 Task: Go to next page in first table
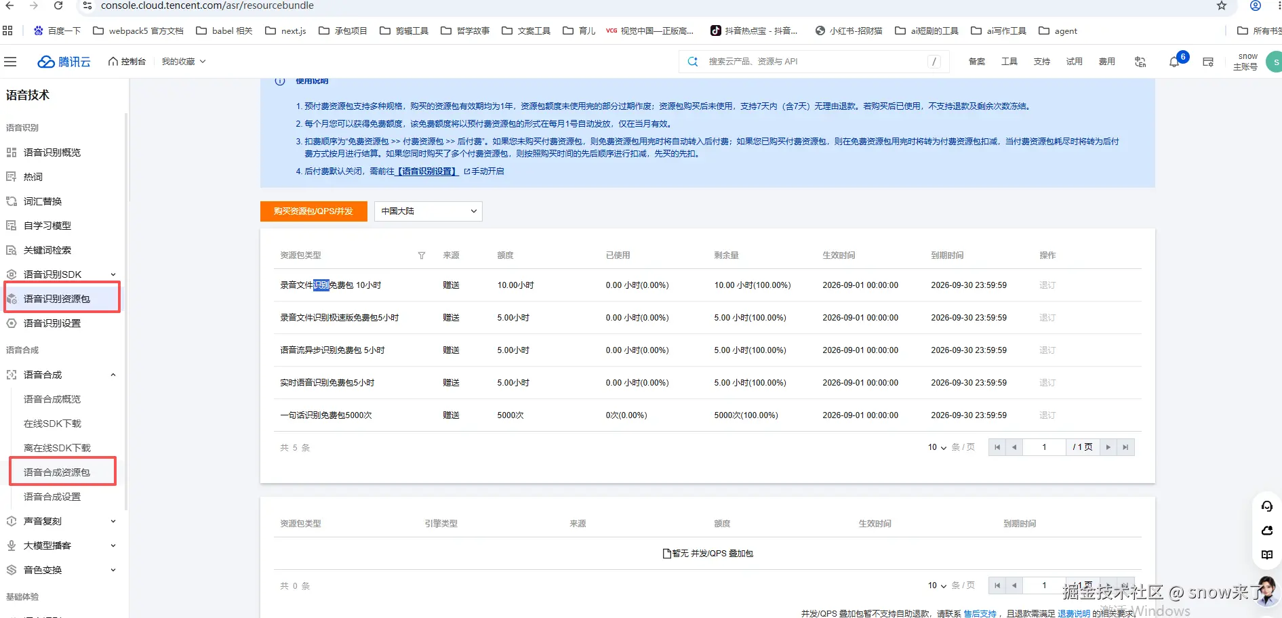[1108, 447]
